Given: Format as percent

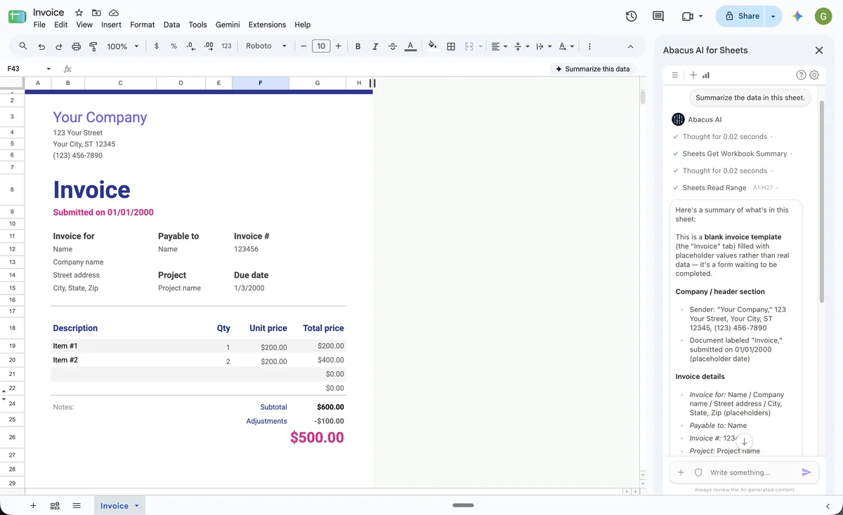Looking at the screenshot, I should pyautogui.click(x=174, y=46).
